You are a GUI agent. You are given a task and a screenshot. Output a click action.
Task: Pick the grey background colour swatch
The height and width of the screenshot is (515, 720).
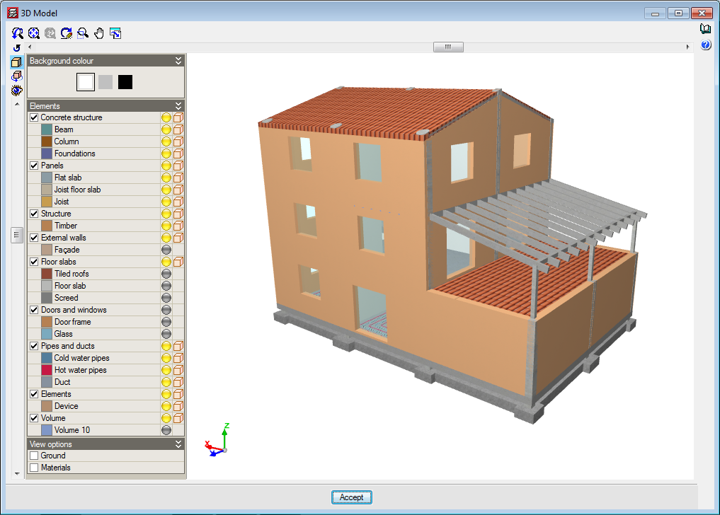(x=105, y=82)
